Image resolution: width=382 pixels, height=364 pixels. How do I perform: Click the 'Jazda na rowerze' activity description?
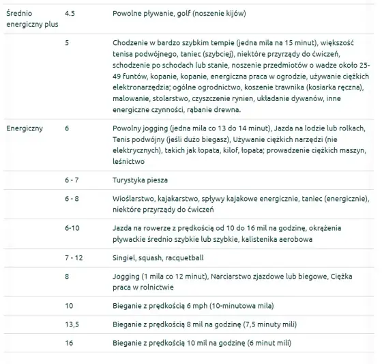point(226,234)
